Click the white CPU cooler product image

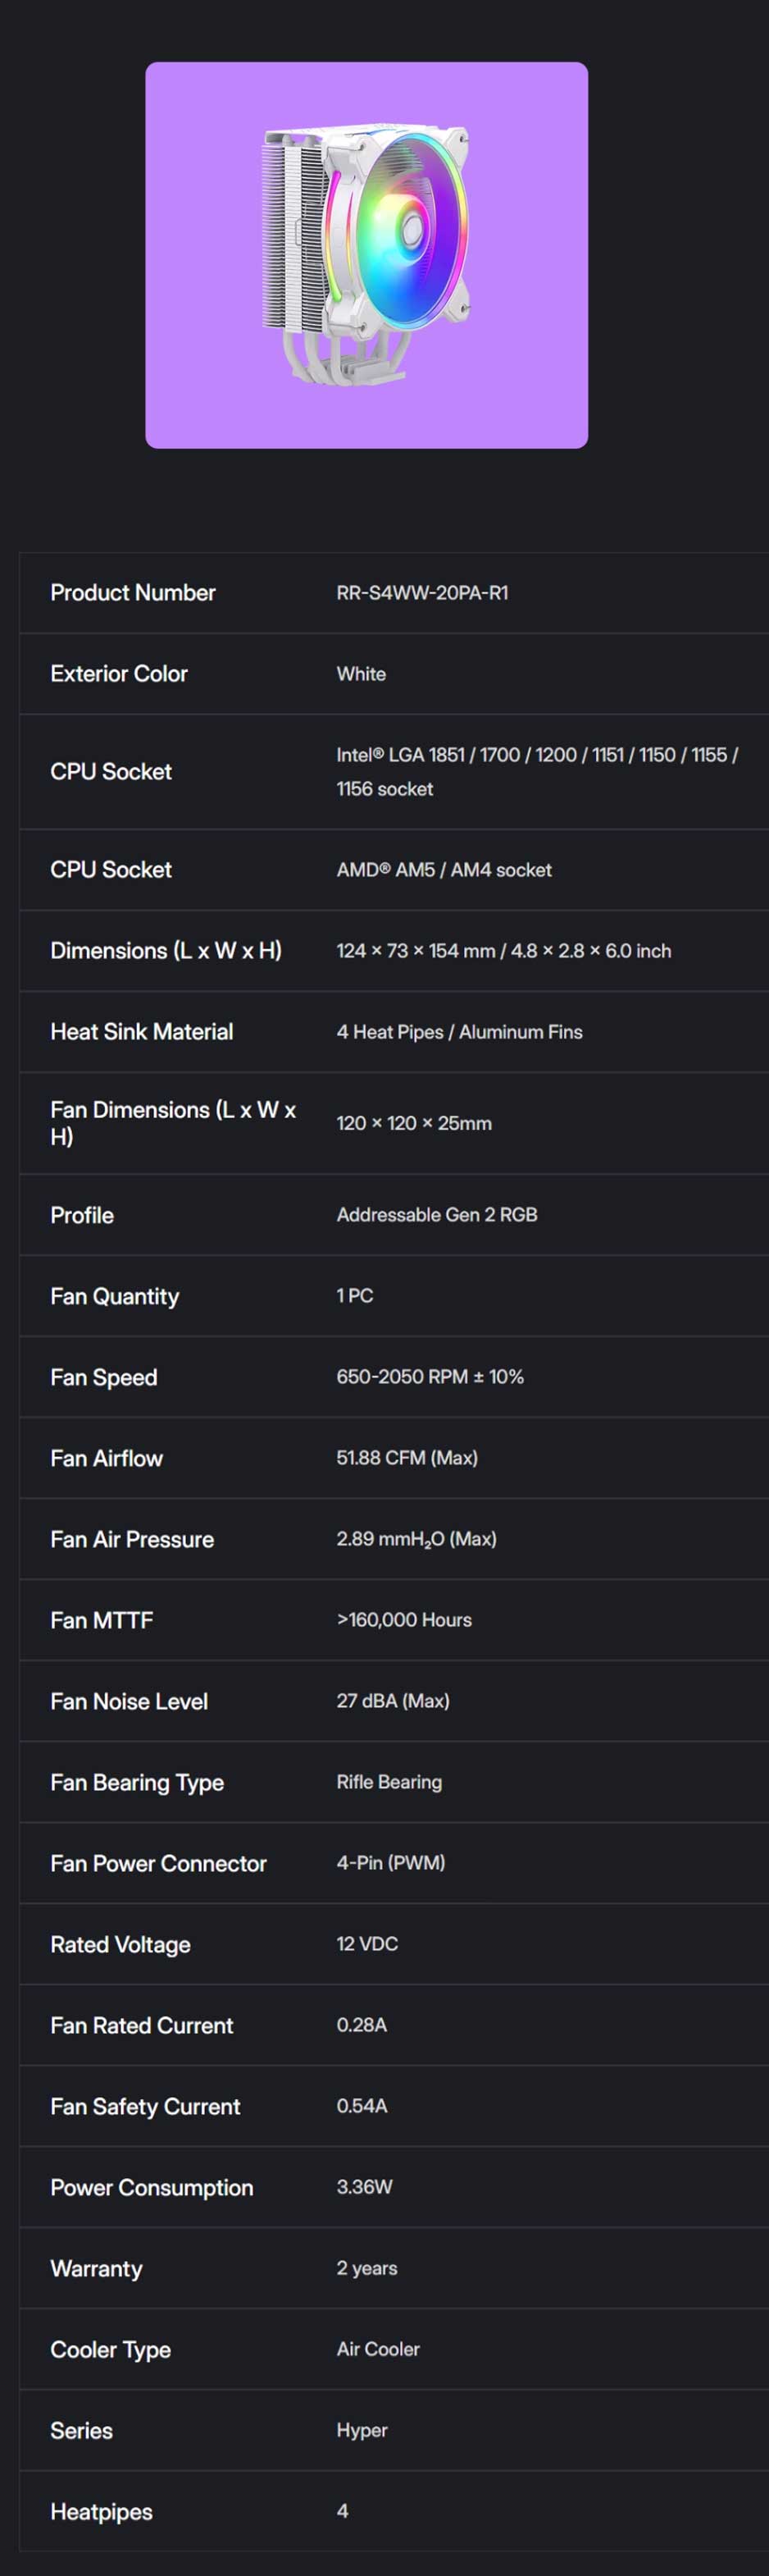pos(366,255)
